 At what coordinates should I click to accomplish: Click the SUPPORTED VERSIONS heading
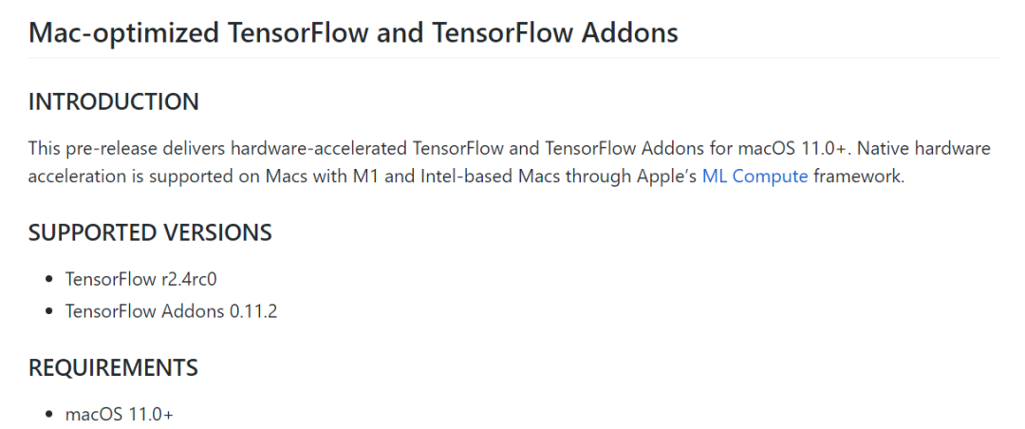(150, 233)
